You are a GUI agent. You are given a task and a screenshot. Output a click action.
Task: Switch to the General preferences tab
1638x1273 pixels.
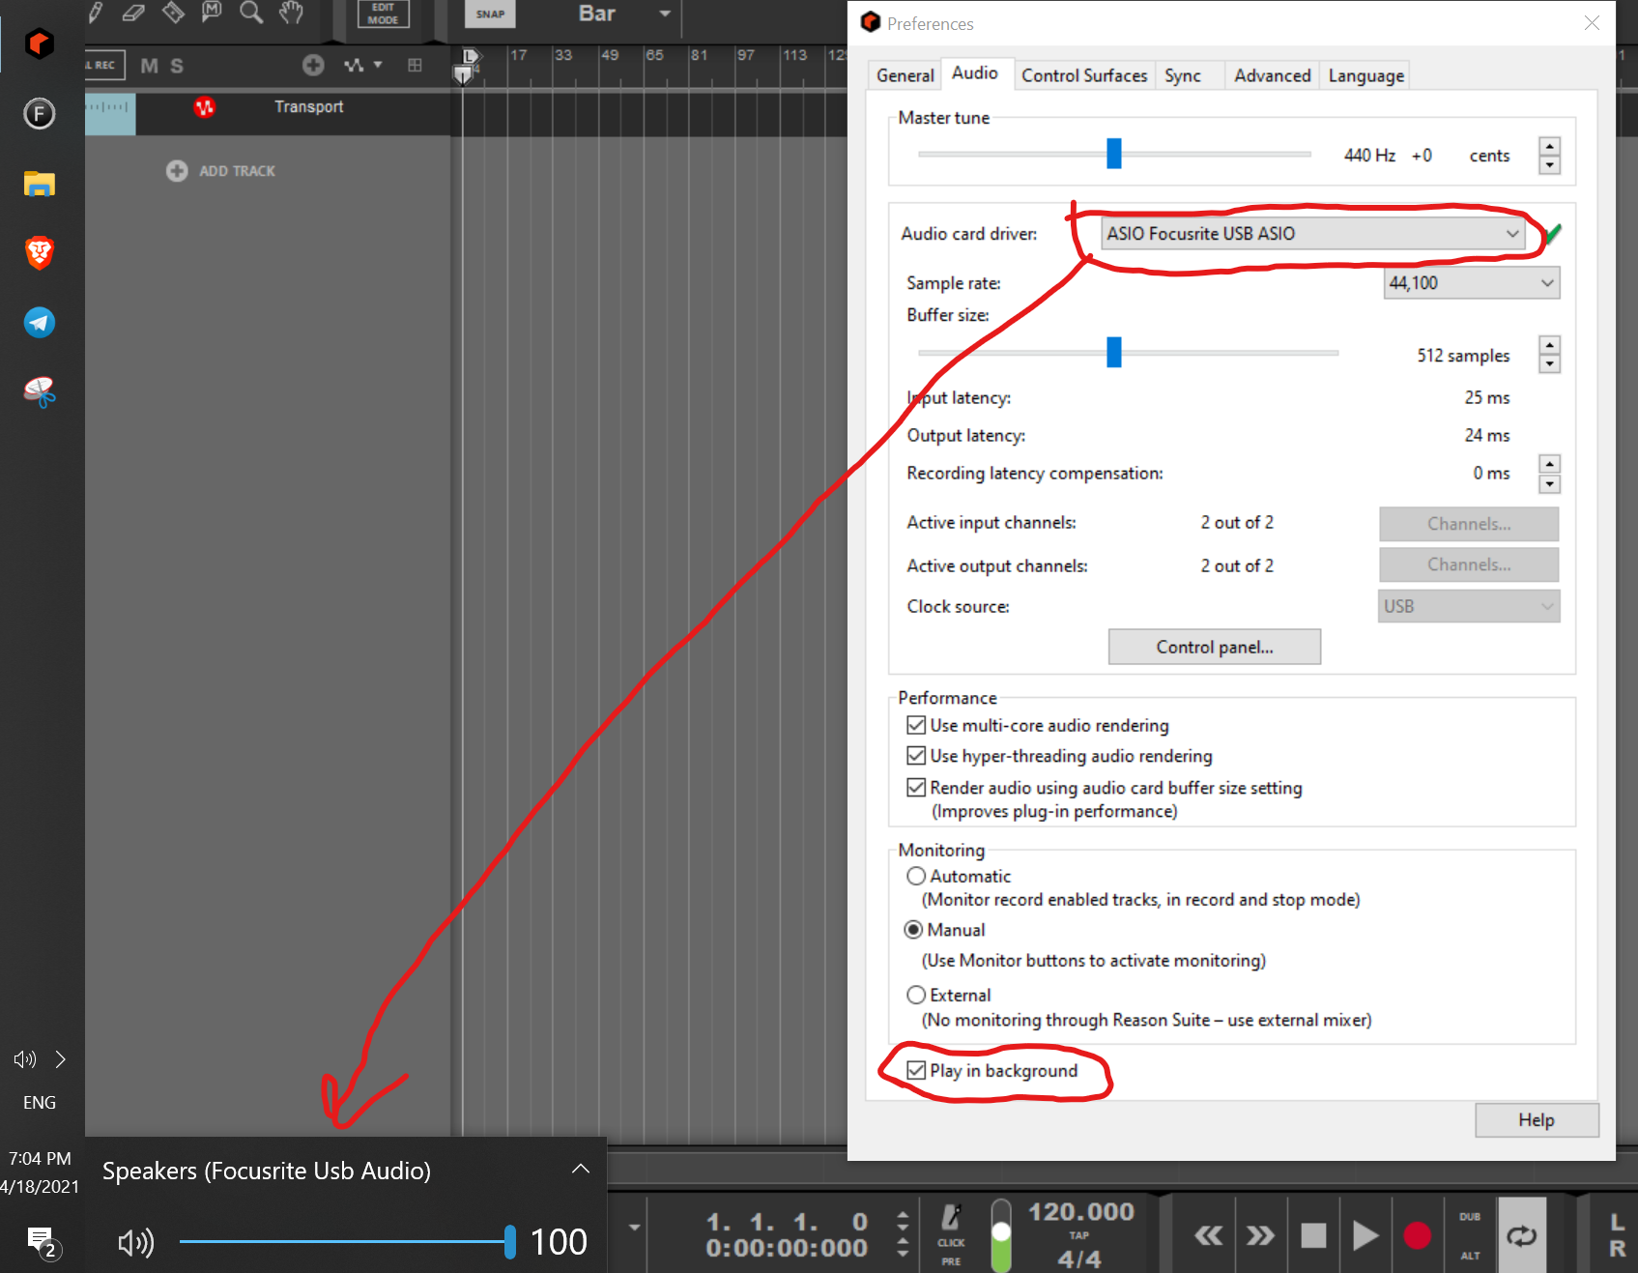pos(905,75)
